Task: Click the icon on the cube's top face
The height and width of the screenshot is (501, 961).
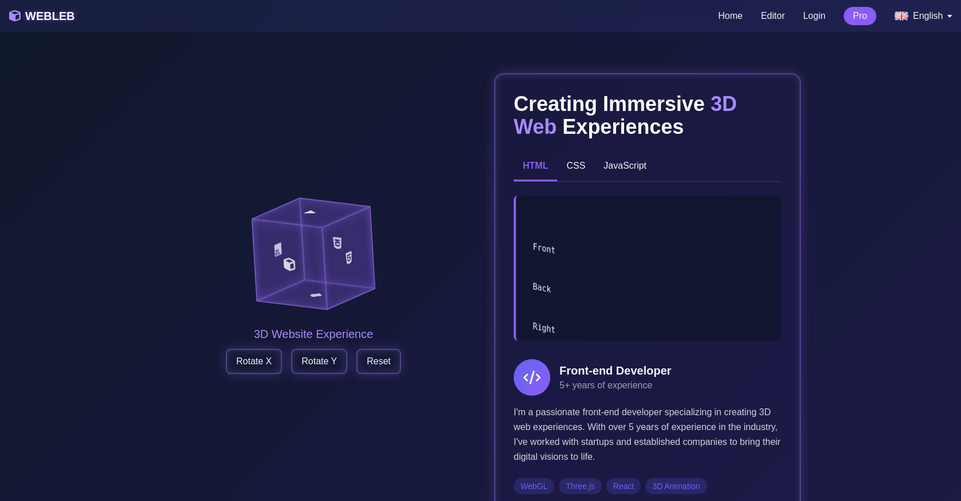Action: [309, 212]
